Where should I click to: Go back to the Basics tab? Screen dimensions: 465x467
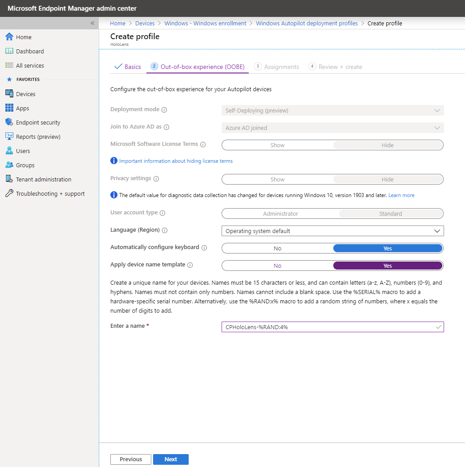(132, 66)
